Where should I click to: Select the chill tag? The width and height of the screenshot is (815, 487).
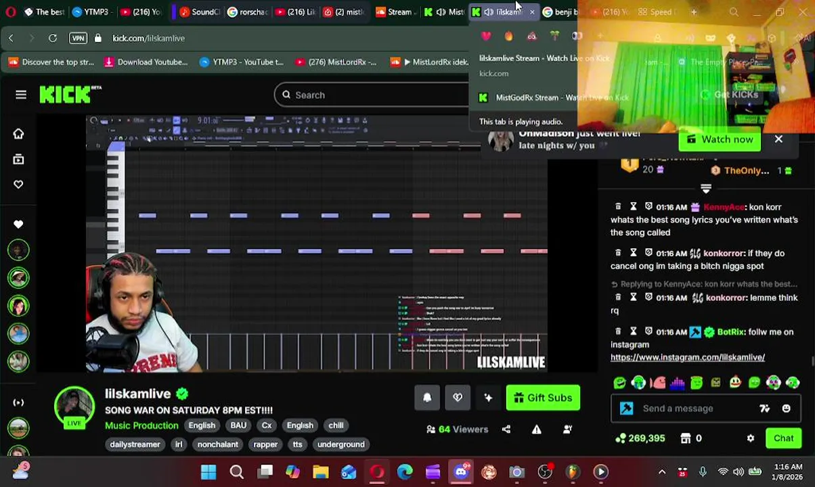click(336, 425)
